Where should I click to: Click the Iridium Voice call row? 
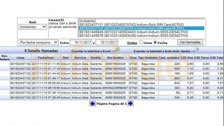(x=80, y=87)
